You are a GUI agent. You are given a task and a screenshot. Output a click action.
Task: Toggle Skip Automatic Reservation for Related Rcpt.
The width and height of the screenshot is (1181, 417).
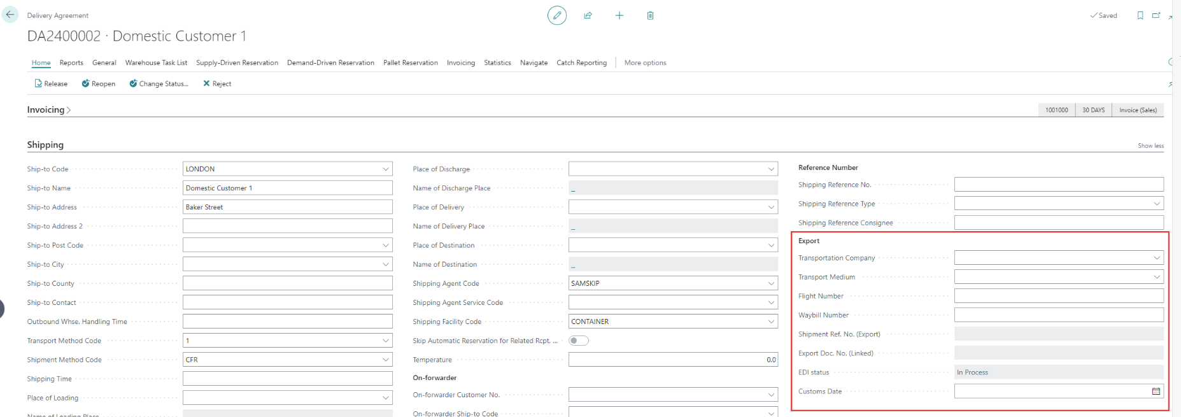coord(578,341)
